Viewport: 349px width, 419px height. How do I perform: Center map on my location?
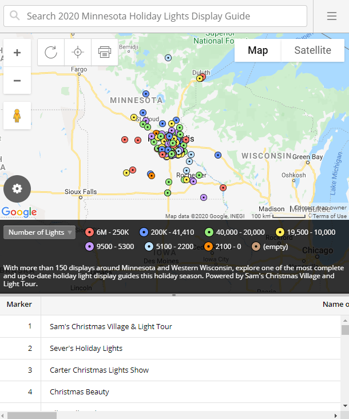(x=78, y=53)
